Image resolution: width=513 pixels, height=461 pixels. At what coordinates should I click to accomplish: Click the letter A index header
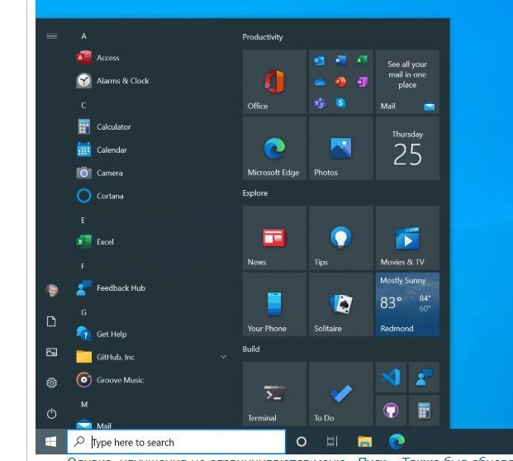(83, 36)
